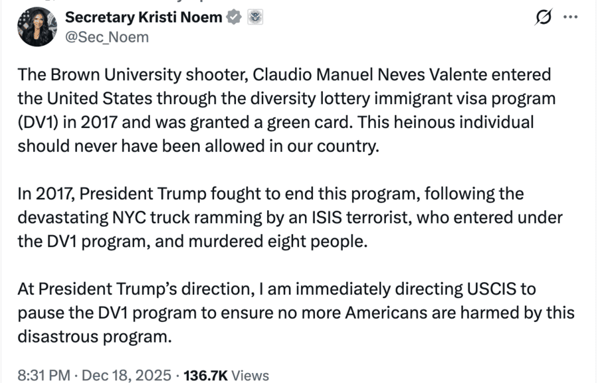598x383 pixels.
Task: Click the "Secretary Kristi Noem" display name
Action: click(143, 18)
